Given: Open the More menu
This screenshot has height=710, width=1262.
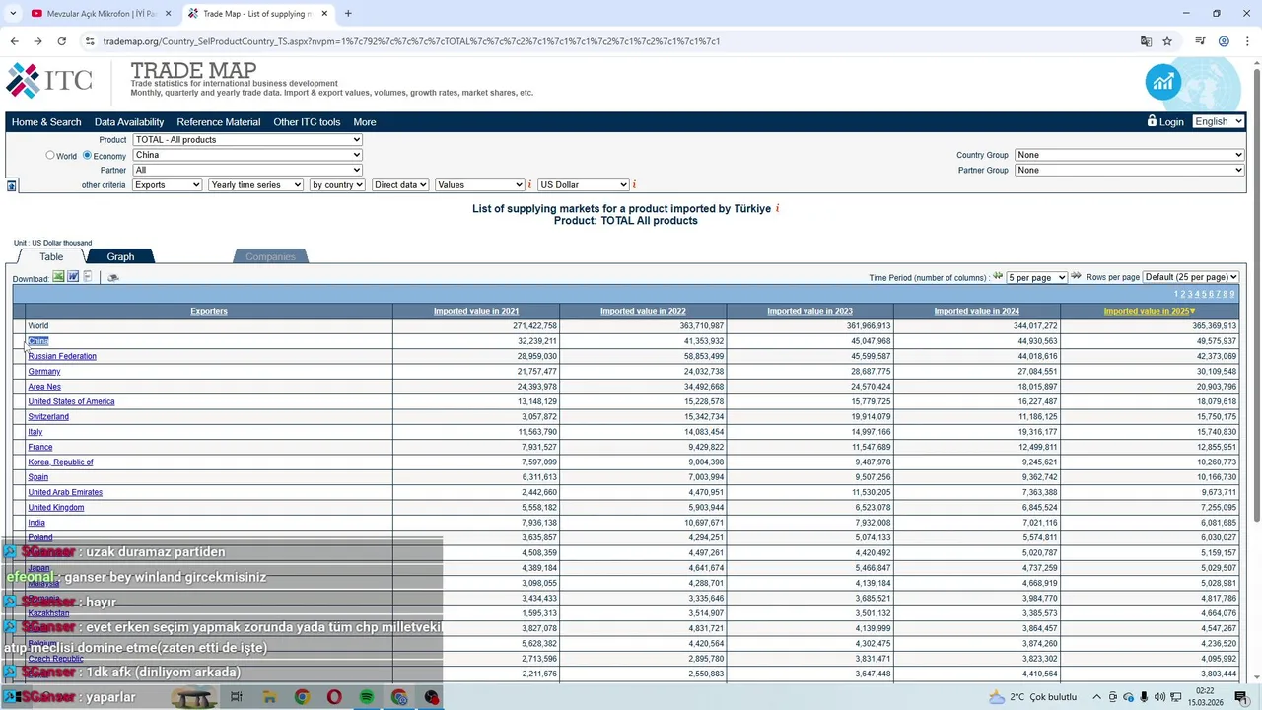Looking at the screenshot, I should click(365, 122).
